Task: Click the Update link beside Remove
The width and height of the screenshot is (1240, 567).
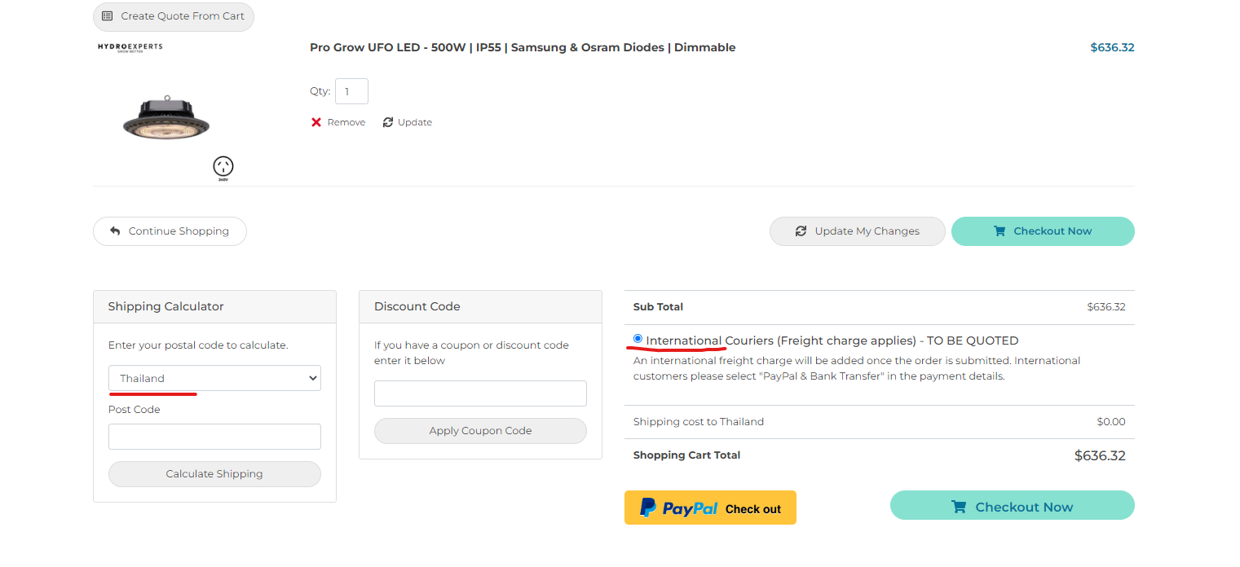Action: click(x=408, y=122)
